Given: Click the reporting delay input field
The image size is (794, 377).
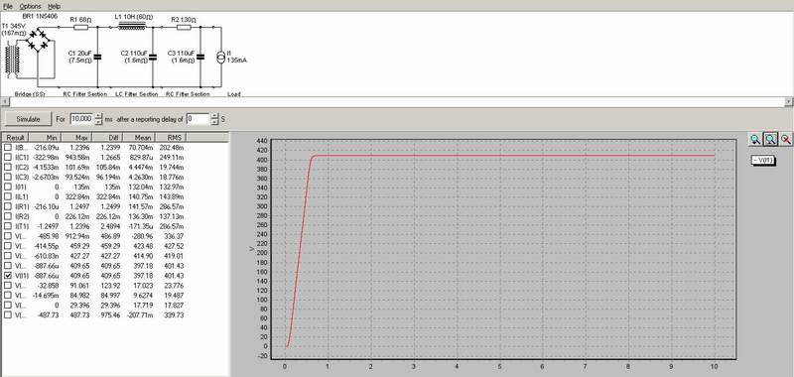Looking at the screenshot, I should point(198,119).
